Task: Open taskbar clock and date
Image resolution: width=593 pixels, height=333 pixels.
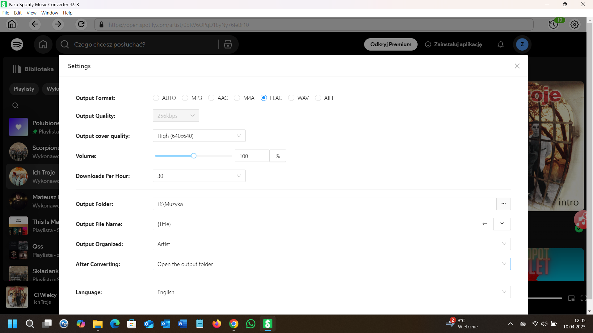Action: click(x=574, y=324)
